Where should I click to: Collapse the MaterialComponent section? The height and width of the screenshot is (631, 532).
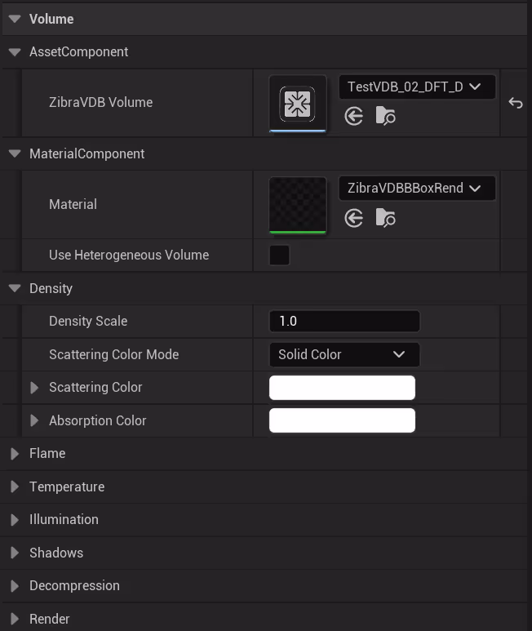click(x=15, y=153)
